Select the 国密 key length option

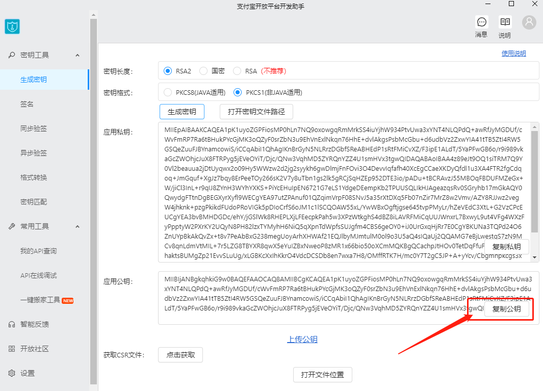coord(203,71)
